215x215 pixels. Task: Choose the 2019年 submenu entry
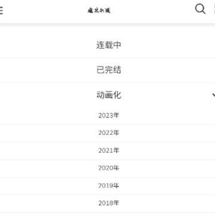pyautogui.click(x=109, y=186)
